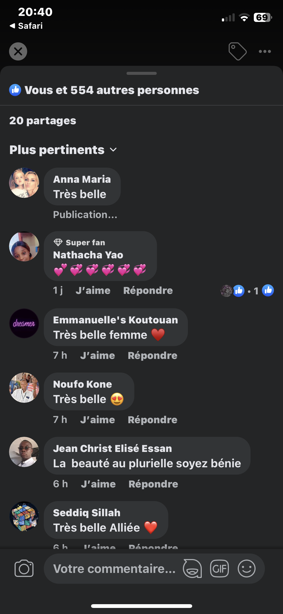Tap the blue like reaction icon near header

point(15,90)
